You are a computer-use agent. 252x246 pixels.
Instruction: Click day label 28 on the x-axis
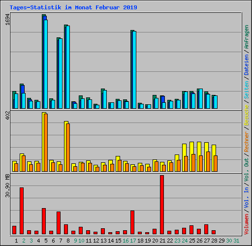[x=214, y=241]
